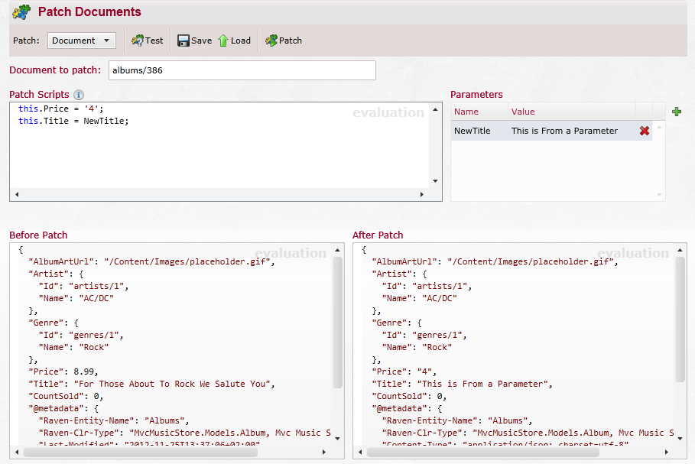
Task: Click "AlbumArtUrl" line in Before Patch
Action: point(151,261)
